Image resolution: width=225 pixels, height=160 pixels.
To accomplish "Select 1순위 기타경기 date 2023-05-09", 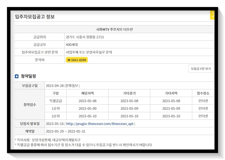I will (129, 108).
